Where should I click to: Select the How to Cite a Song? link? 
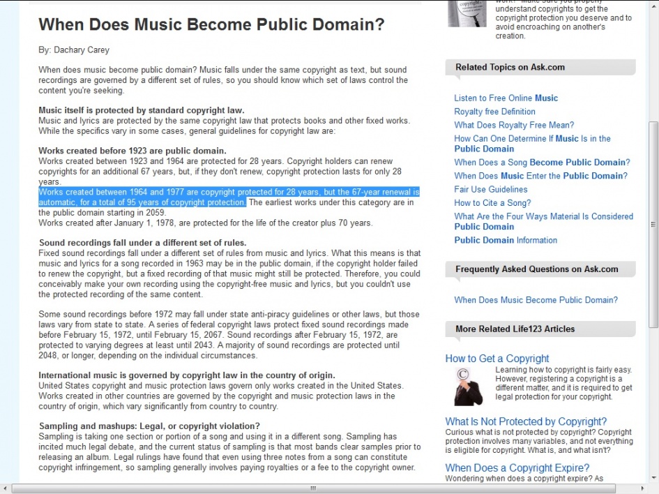point(492,203)
